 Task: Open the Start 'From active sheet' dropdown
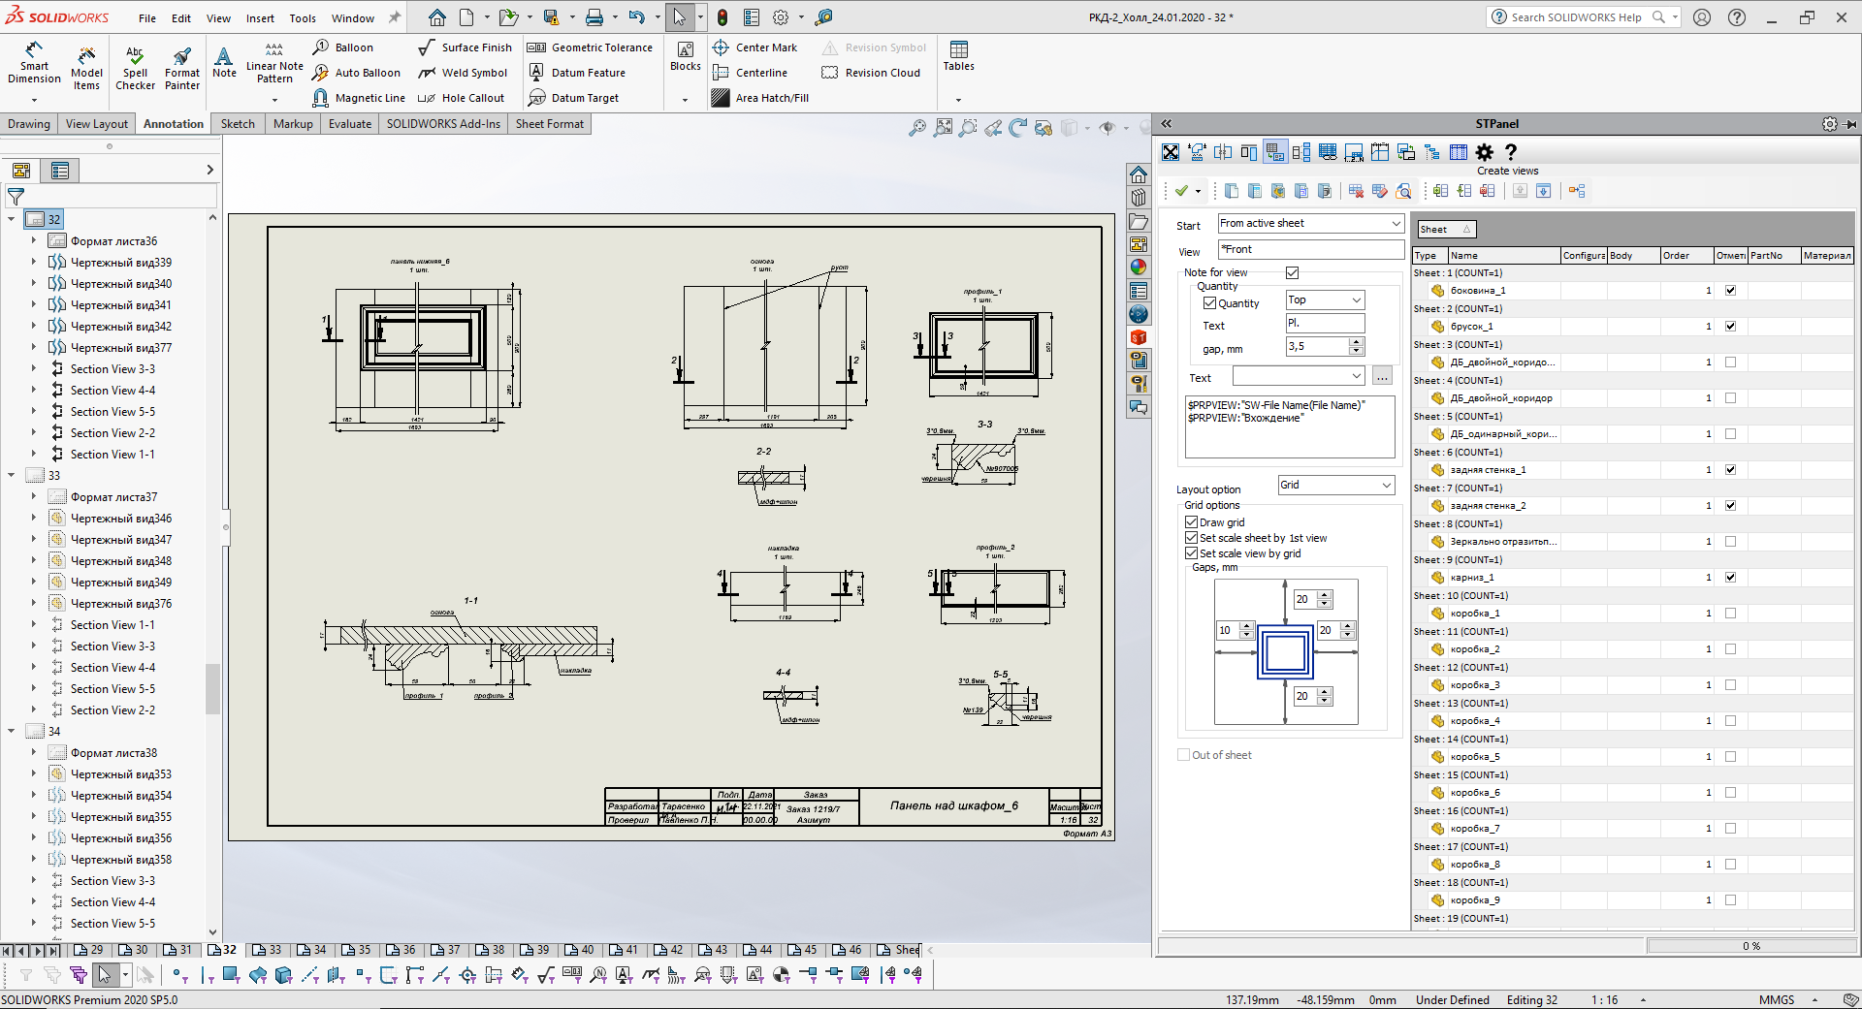(x=1310, y=224)
